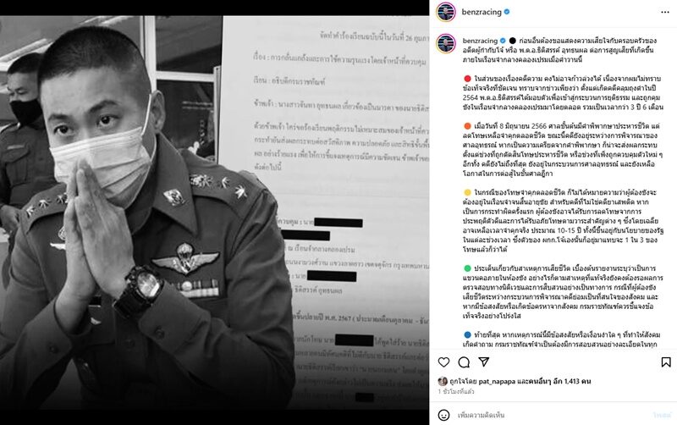Image resolution: width=677 pixels, height=425 pixels.
Task: Open emoji picker smiley icon
Action: [x=443, y=415]
